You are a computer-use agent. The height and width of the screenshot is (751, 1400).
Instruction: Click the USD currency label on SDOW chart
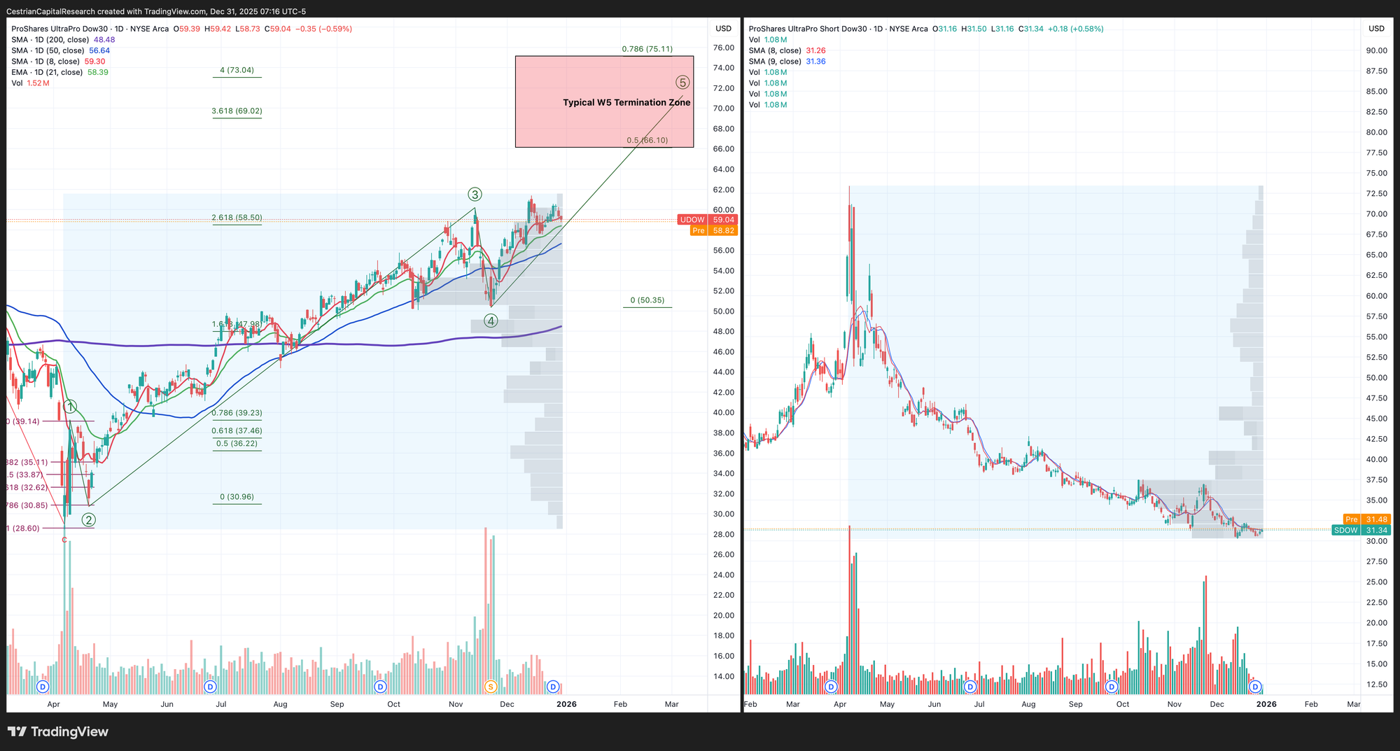pyautogui.click(x=1376, y=29)
